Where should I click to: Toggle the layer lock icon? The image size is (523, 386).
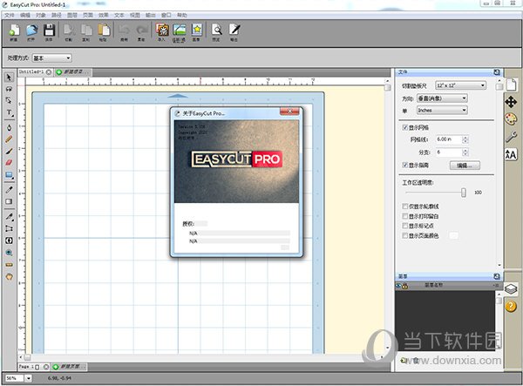click(x=405, y=286)
